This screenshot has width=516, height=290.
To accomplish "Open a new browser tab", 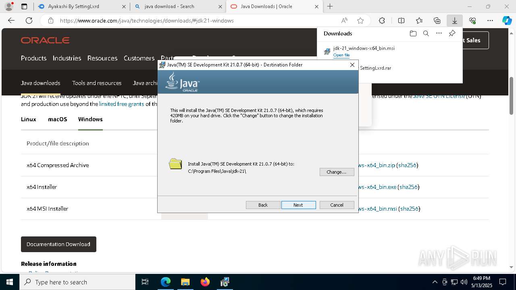I will point(330,6).
